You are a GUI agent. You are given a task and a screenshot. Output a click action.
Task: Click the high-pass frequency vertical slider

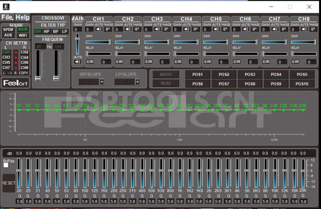(38, 65)
